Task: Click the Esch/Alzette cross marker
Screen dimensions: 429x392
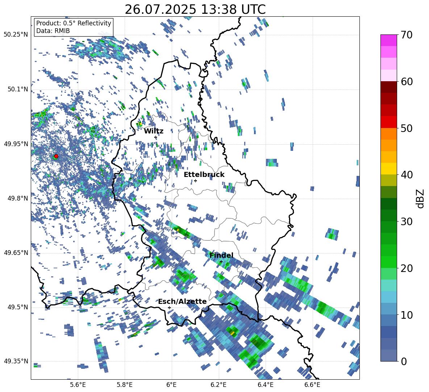Action: click(169, 308)
